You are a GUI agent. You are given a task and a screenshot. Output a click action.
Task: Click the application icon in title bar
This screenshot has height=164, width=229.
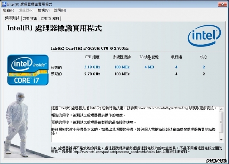coord(4,4)
